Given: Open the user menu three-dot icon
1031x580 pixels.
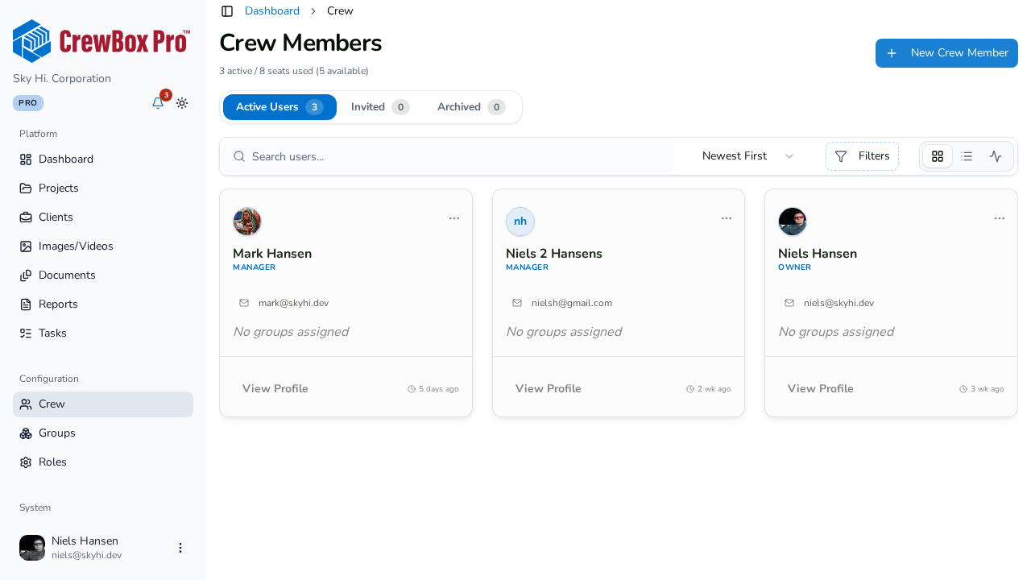Looking at the screenshot, I should 180,548.
